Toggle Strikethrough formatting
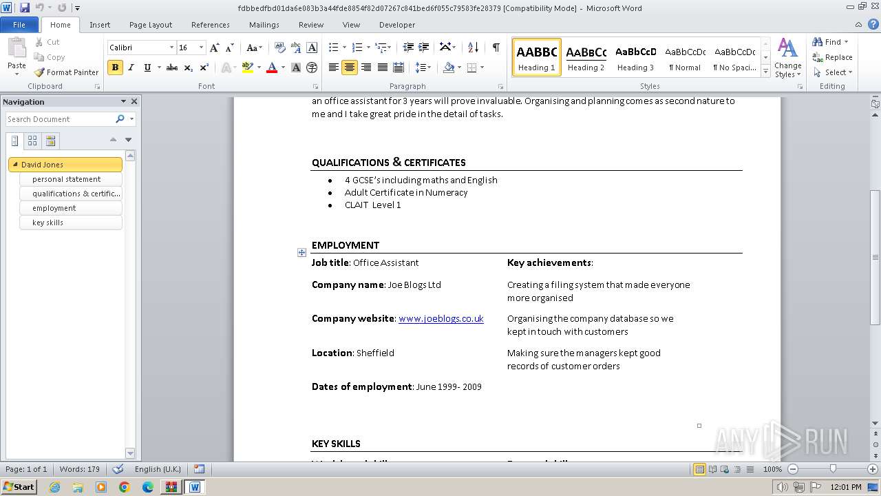 [x=172, y=68]
